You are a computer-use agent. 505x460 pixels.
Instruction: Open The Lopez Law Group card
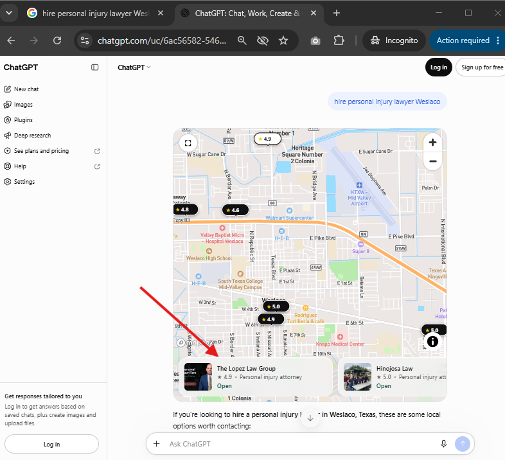tap(256, 377)
